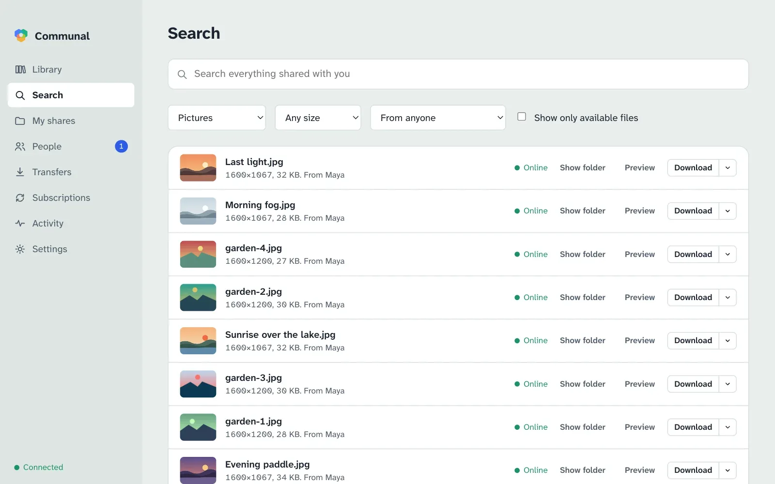Click the Evening paddle.jpg file name

267,464
